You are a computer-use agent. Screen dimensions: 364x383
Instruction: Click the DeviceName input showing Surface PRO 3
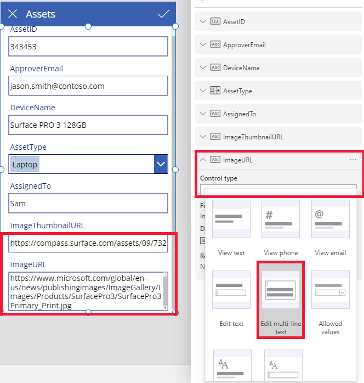tap(88, 125)
